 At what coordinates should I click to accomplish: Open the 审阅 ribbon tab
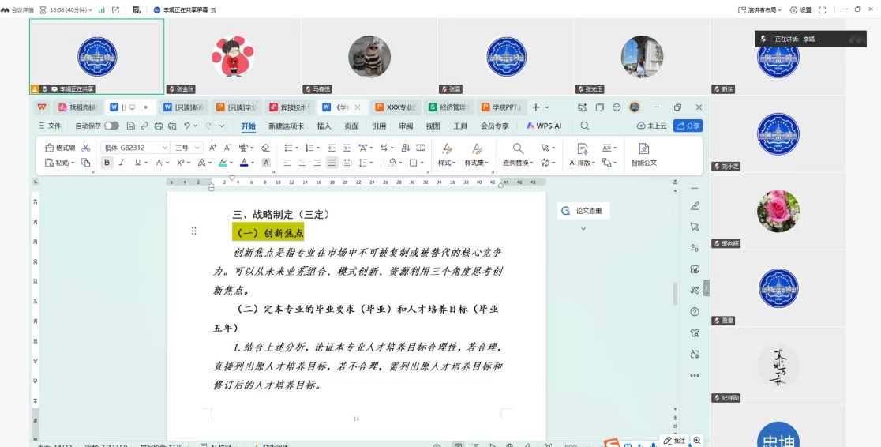pyautogui.click(x=406, y=126)
